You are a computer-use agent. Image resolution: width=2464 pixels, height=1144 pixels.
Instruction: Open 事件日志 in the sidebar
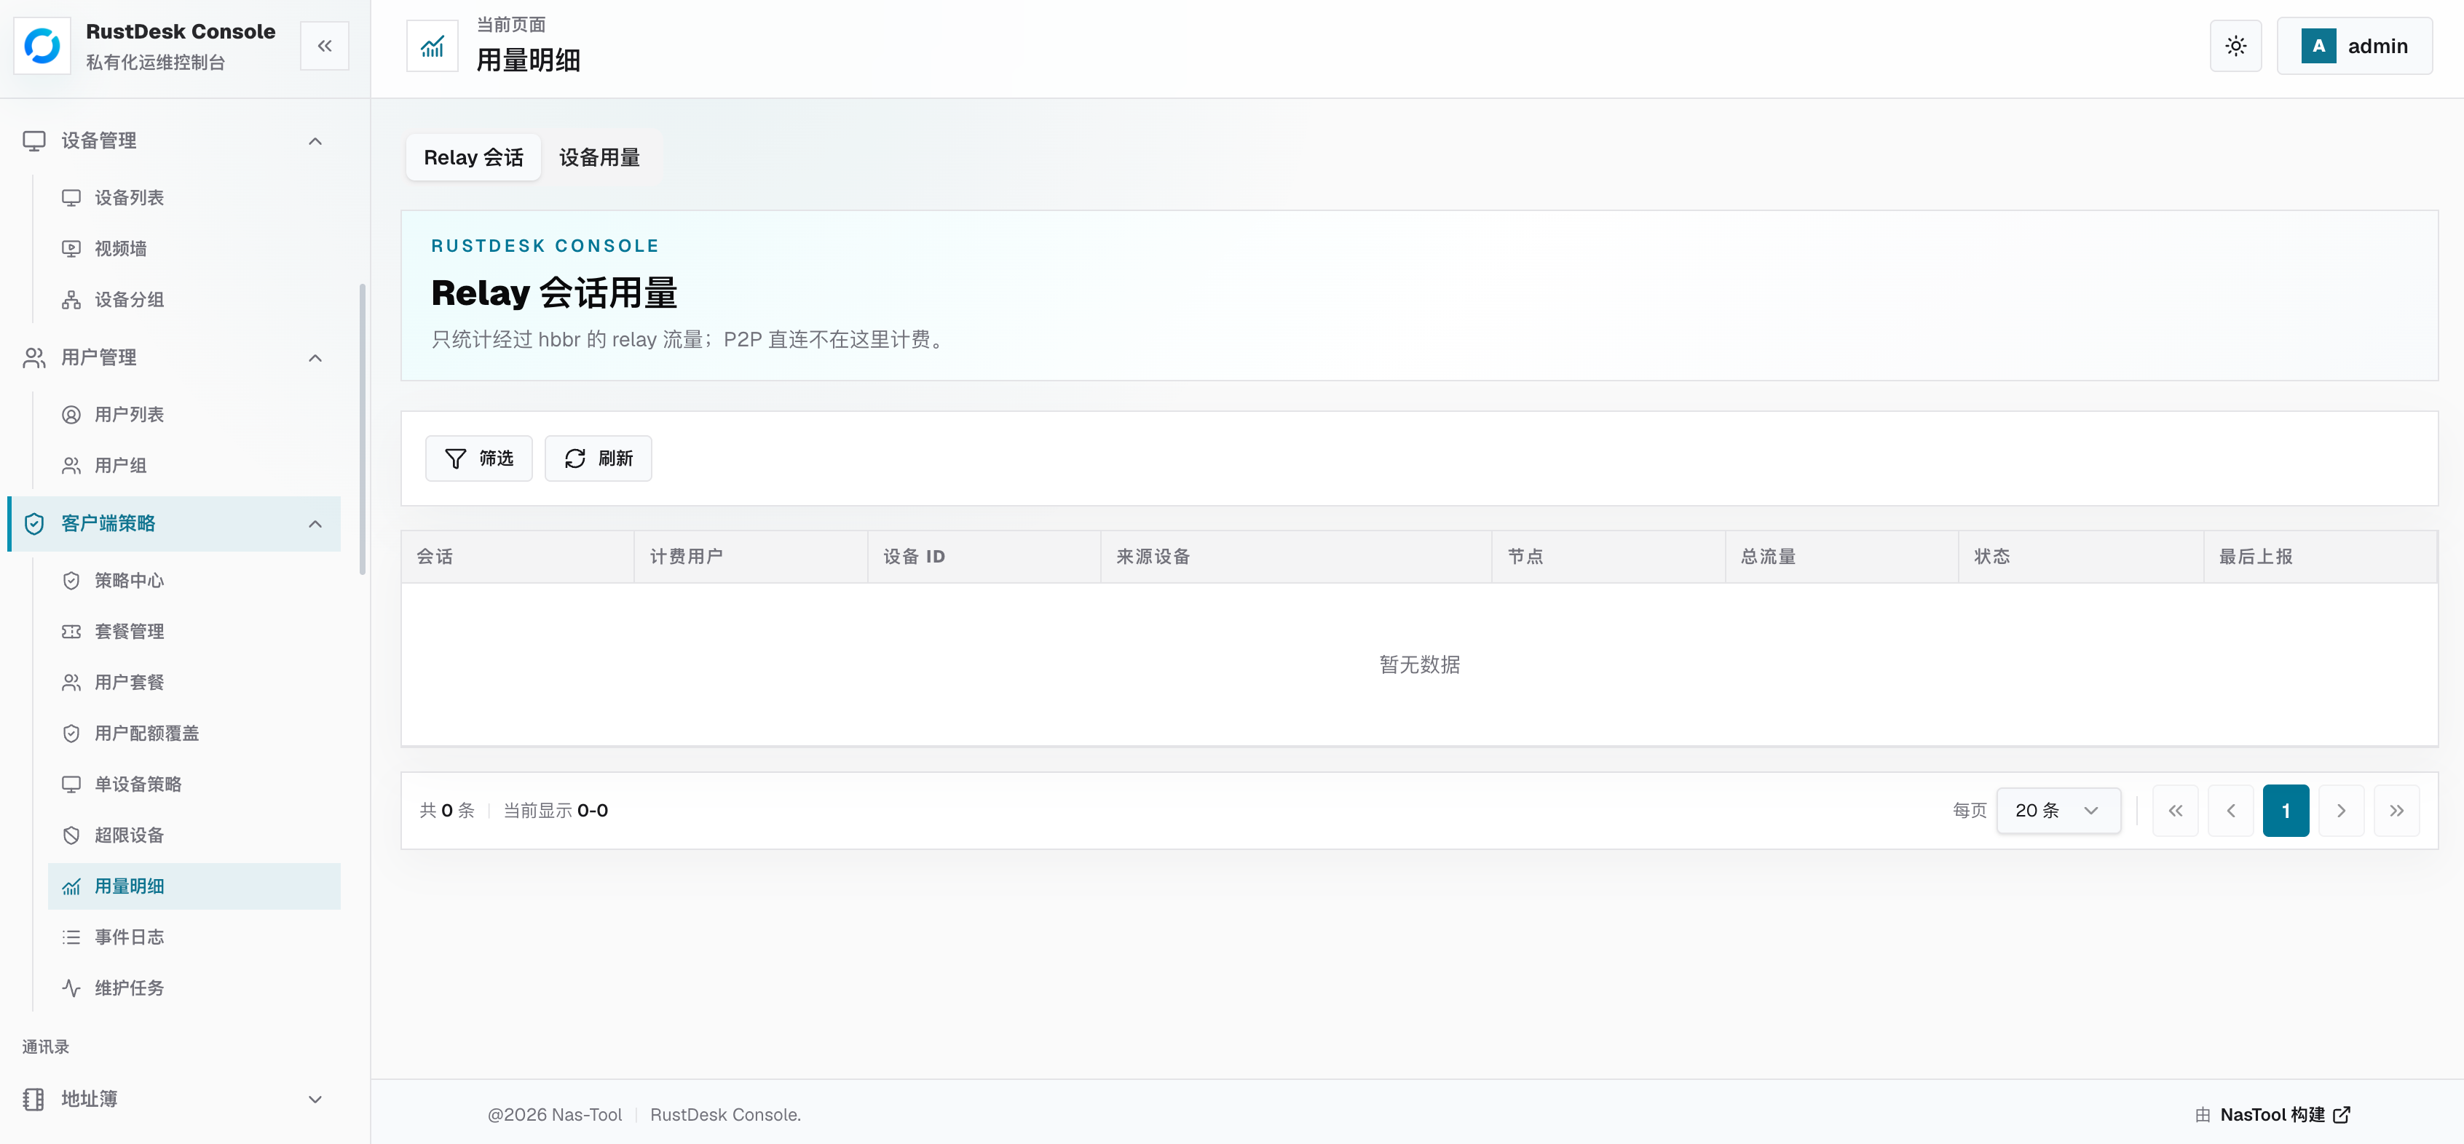click(x=194, y=937)
